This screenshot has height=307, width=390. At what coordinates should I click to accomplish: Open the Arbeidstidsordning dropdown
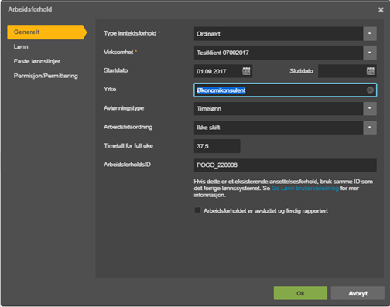tap(370, 128)
